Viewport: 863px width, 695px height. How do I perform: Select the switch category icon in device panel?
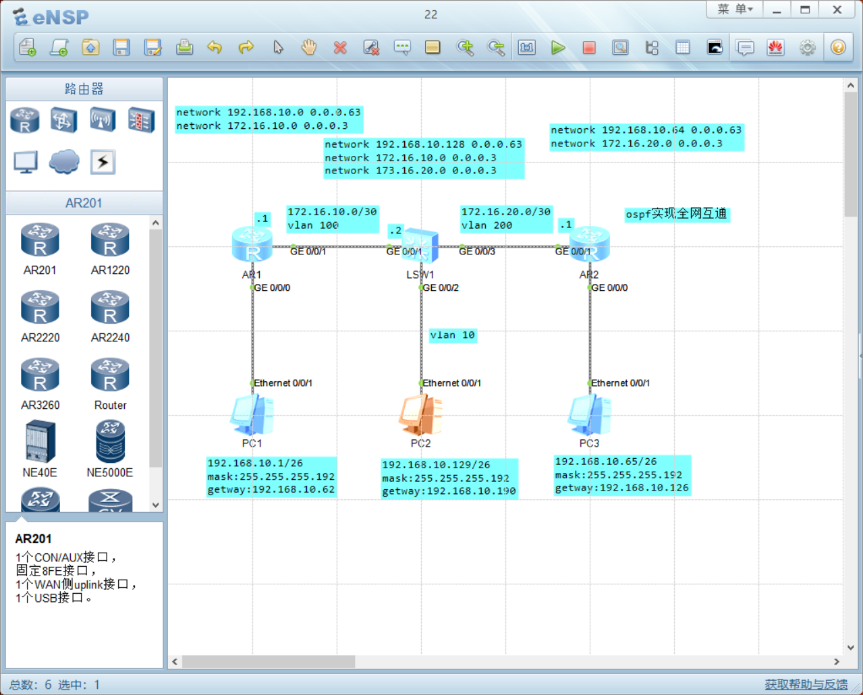point(63,121)
